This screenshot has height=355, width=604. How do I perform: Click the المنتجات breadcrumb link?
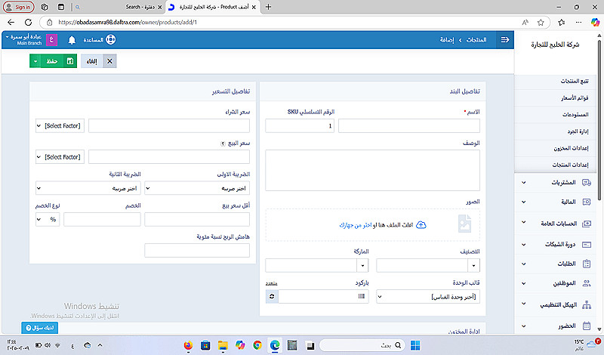476,40
